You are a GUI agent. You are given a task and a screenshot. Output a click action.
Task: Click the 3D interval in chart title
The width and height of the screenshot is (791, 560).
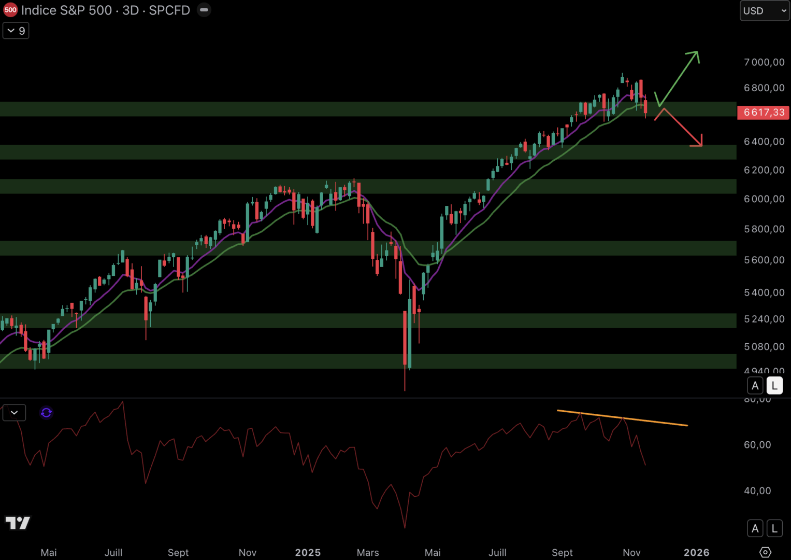click(x=130, y=10)
